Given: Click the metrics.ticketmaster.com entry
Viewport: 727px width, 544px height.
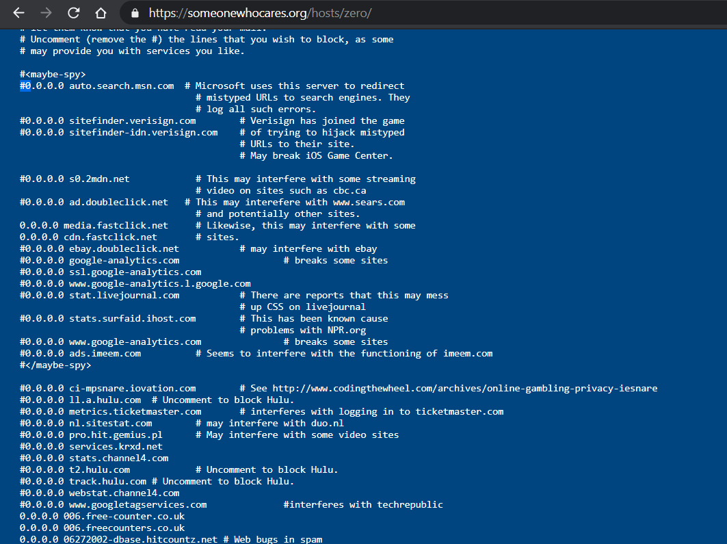Looking at the screenshot, I should (x=135, y=411).
